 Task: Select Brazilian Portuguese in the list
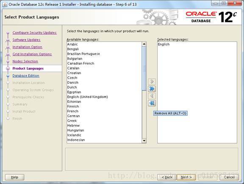104,54
